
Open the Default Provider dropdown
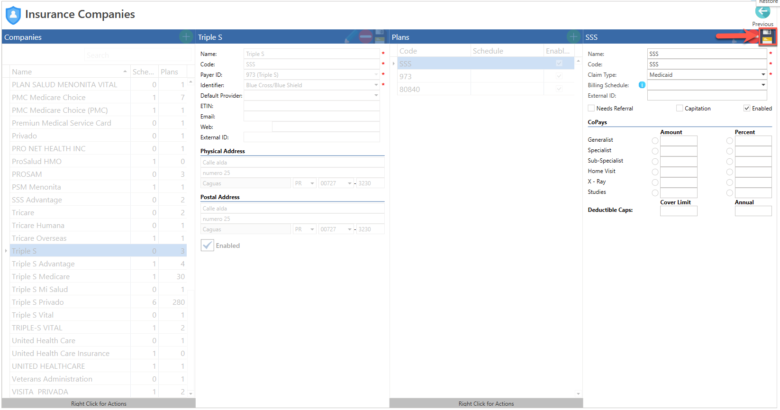(376, 95)
